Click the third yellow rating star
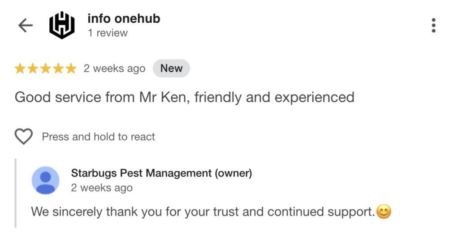The image size is (459, 238). coord(45,69)
